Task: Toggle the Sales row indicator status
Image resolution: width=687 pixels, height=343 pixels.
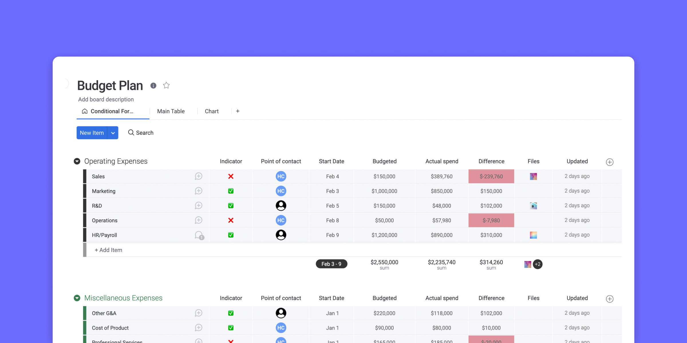Action: (x=230, y=176)
